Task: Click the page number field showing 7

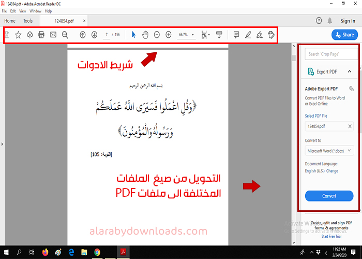Action: pos(107,35)
